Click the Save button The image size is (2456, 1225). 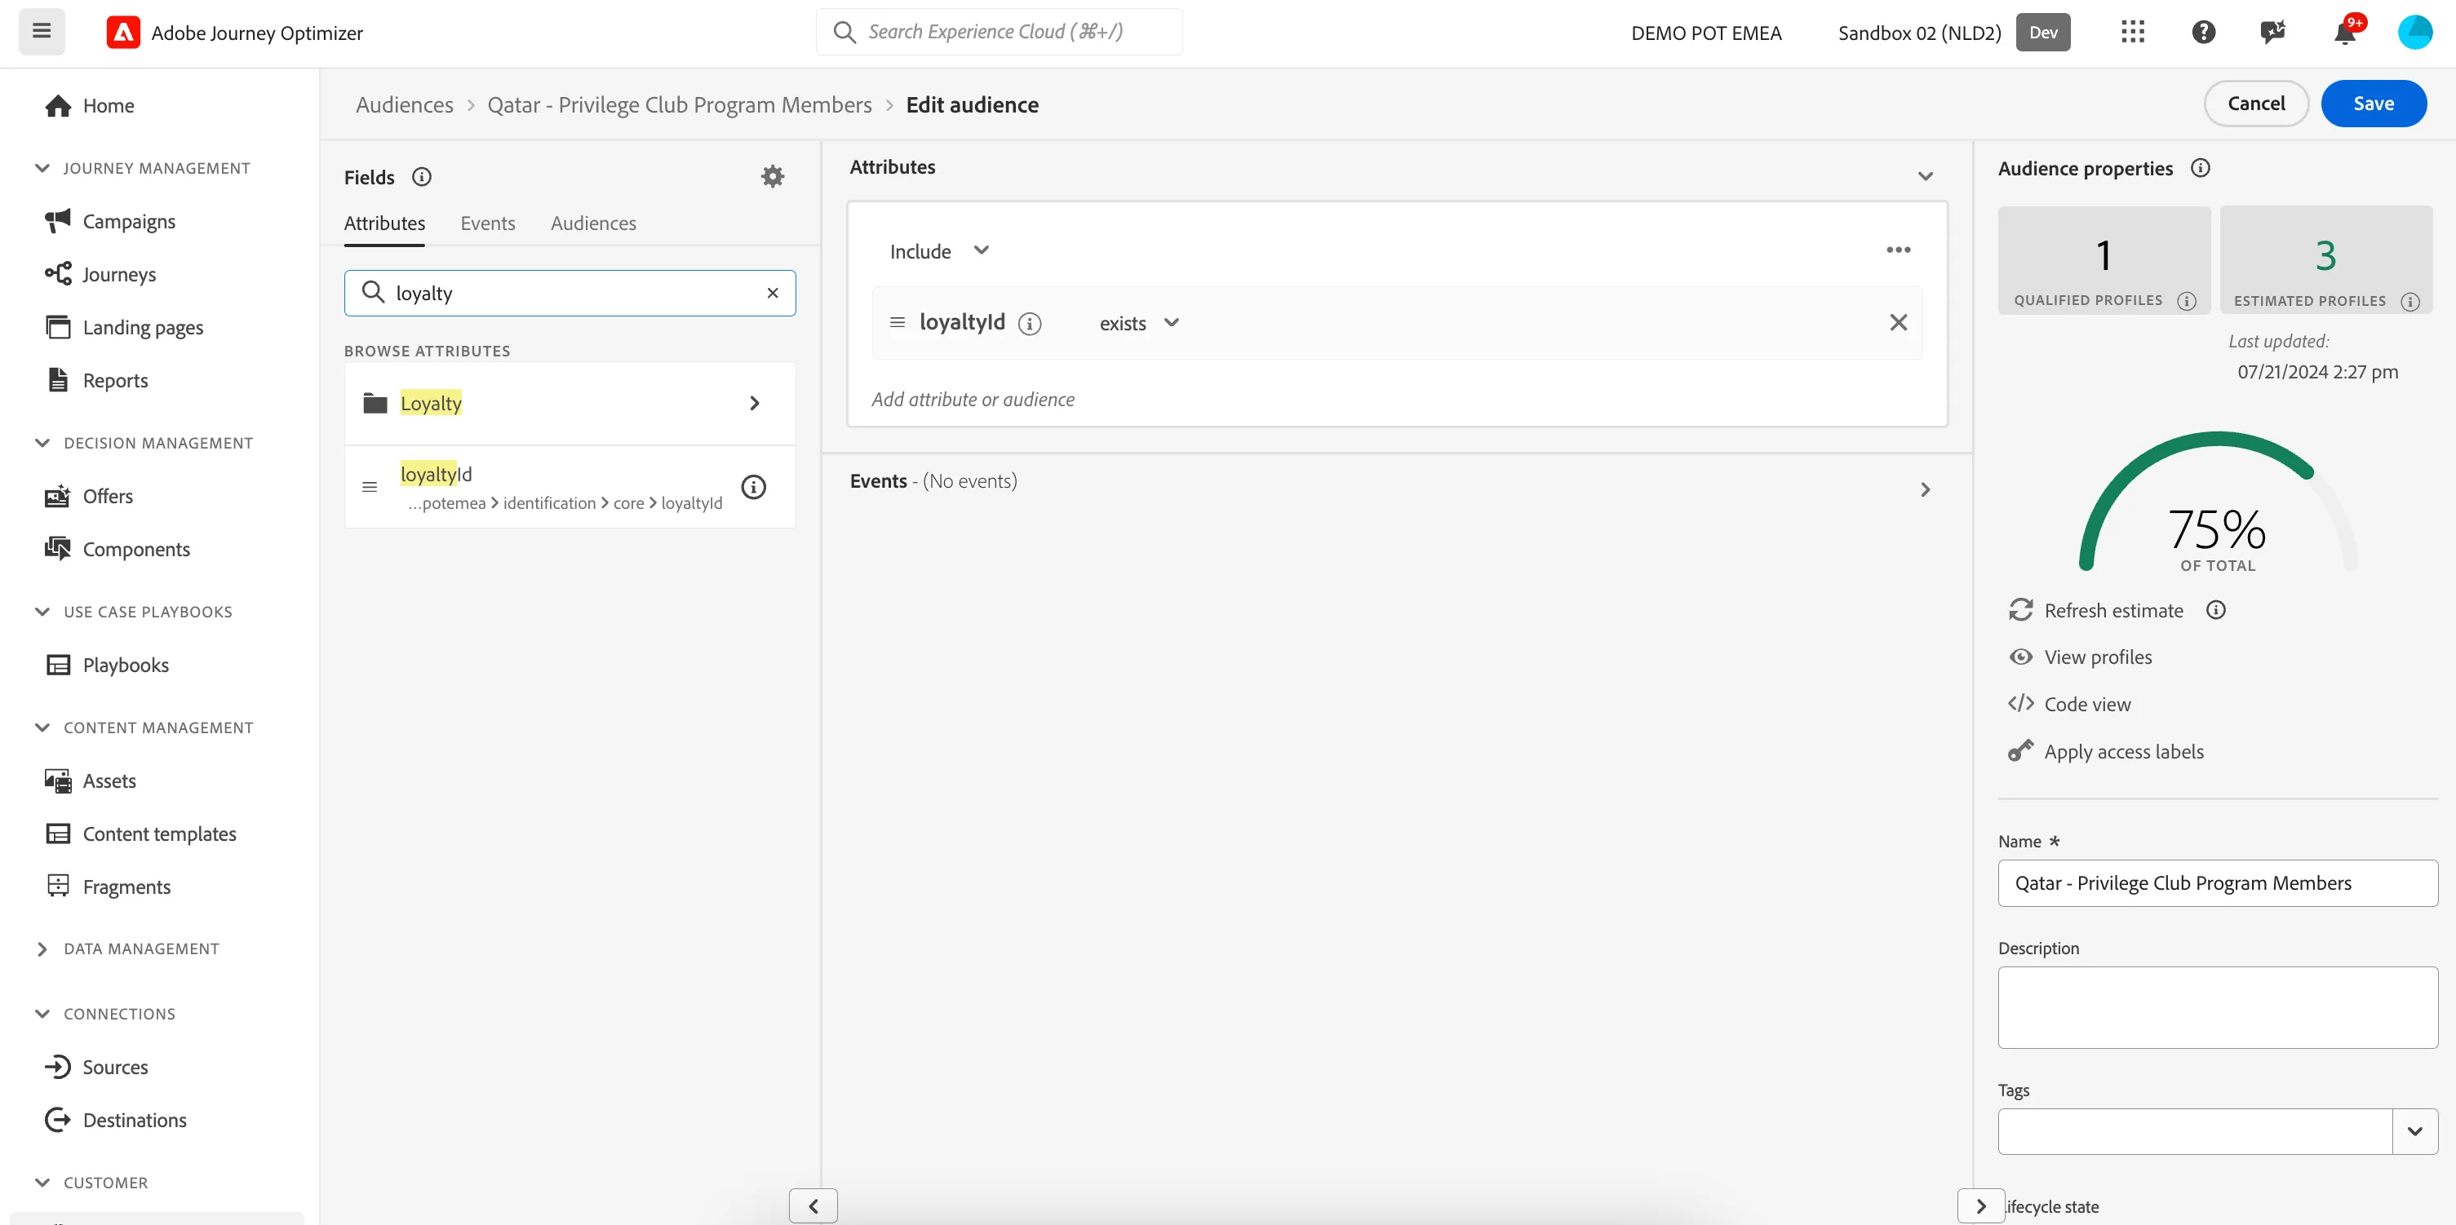point(2373,103)
